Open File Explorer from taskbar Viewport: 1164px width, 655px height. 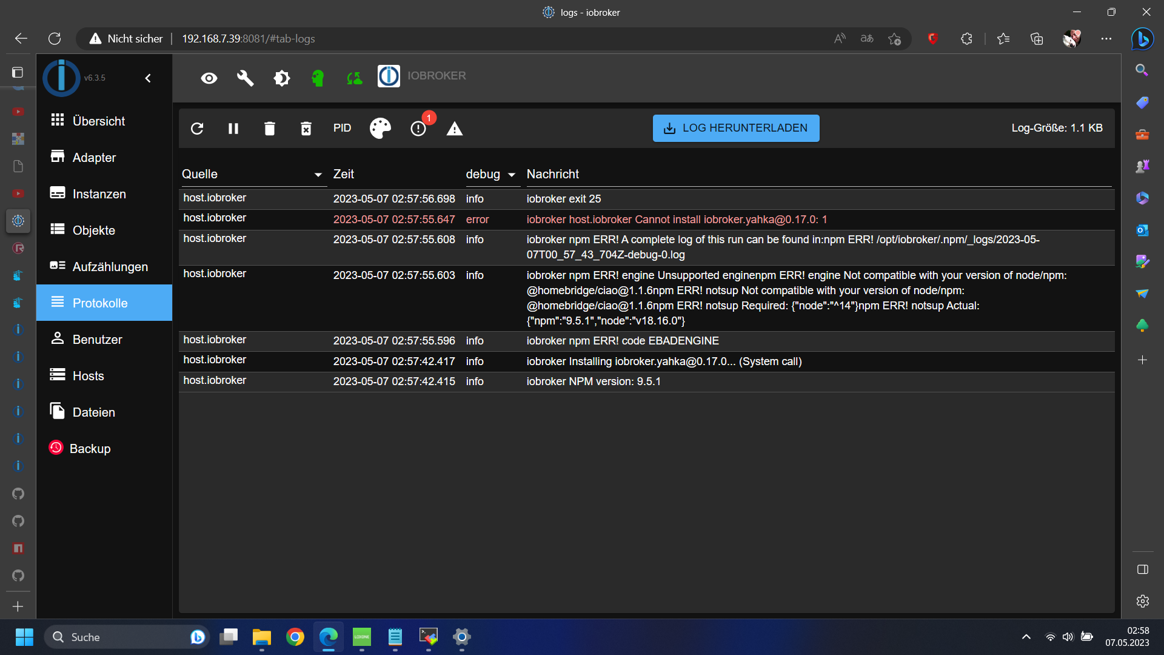point(262,637)
